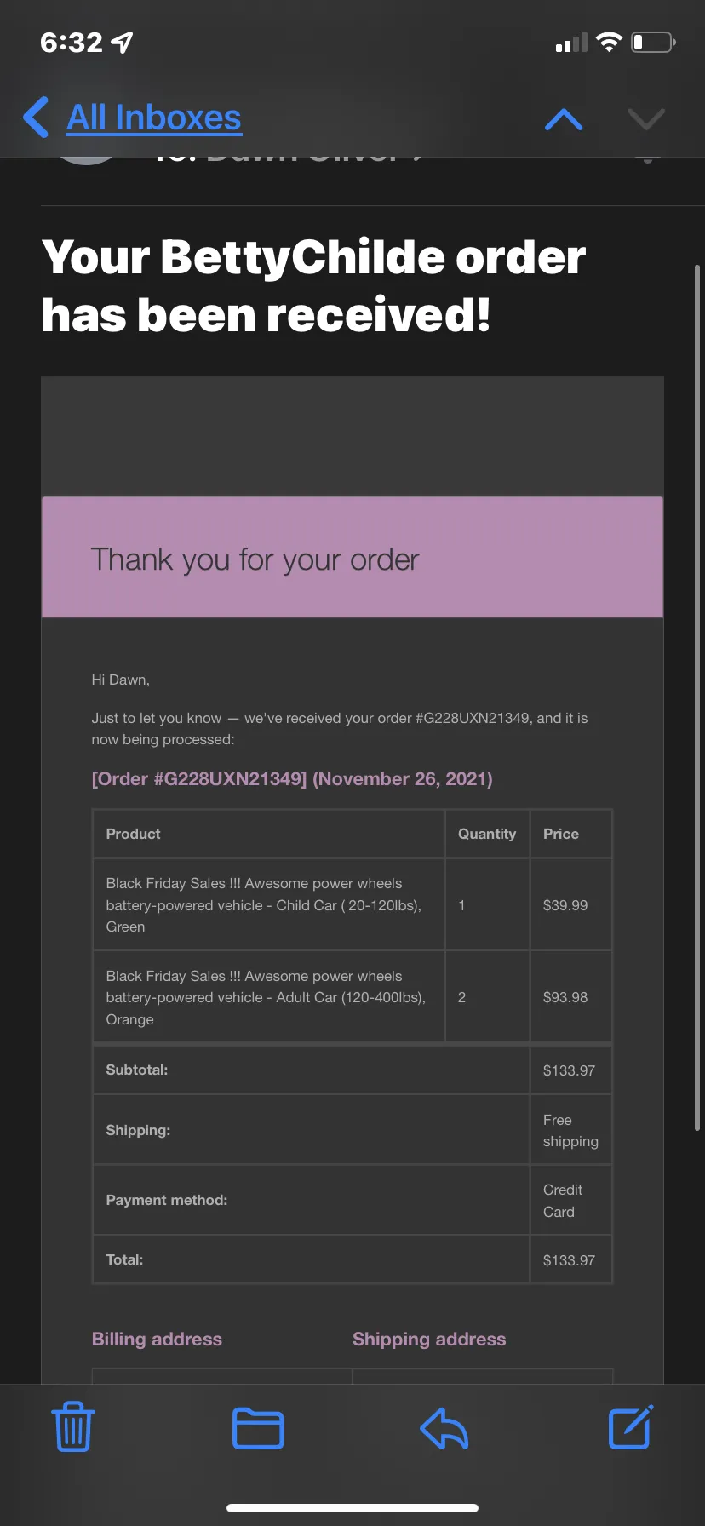Image resolution: width=705 pixels, height=1526 pixels.
Task: Tap the location arrow in status bar
Action: (x=123, y=42)
